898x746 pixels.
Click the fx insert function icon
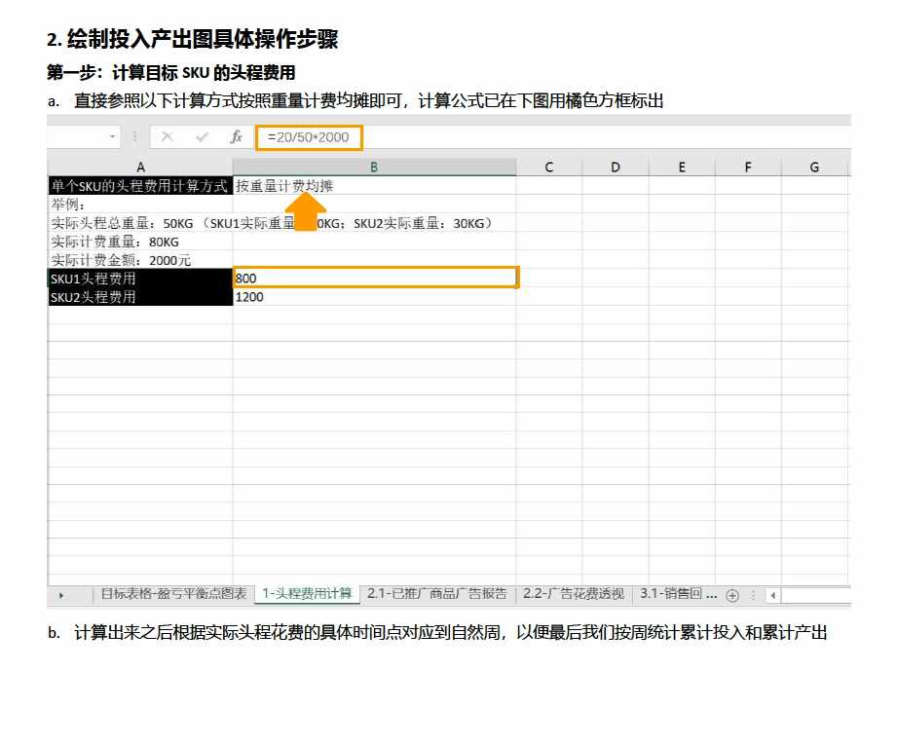[236, 137]
